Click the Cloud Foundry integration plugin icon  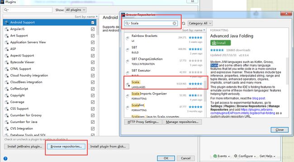pos(7,76)
